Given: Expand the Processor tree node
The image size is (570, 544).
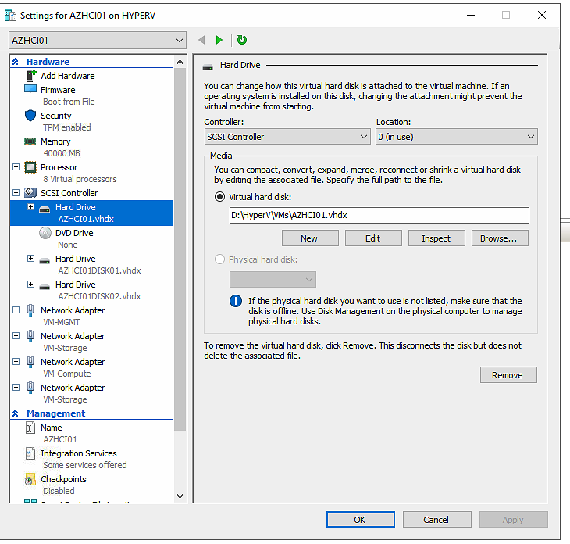Looking at the screenshot, I should click(x=16, y=167).
